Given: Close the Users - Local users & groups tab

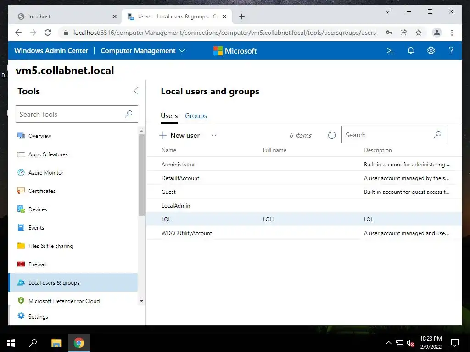Looking at the screenshot, I should pyautogui.click(x=224, y=16).
